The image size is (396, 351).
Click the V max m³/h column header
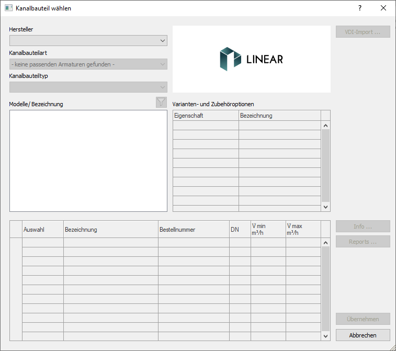tap(303, 230)
